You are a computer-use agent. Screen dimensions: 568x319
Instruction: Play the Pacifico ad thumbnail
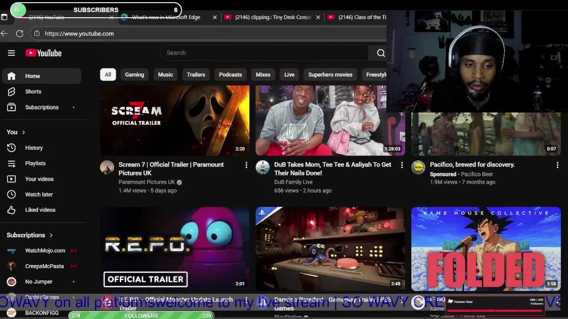coord(486,134)
